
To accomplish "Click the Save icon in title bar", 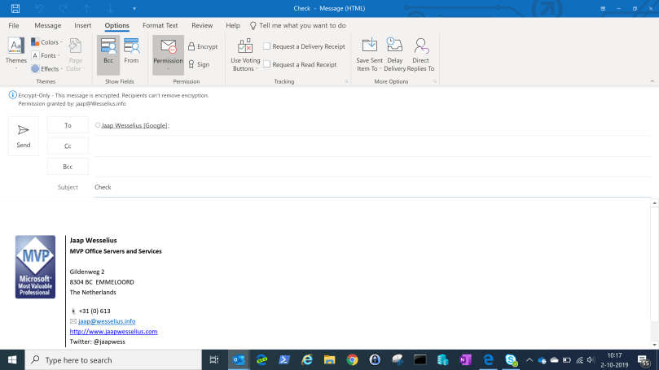I will (x=15, y=7).
